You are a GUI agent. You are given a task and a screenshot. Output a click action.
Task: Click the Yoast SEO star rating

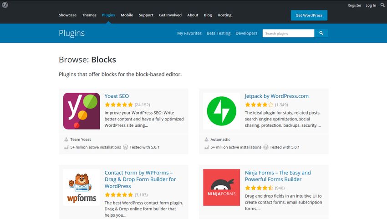click(x=119, y=105)
